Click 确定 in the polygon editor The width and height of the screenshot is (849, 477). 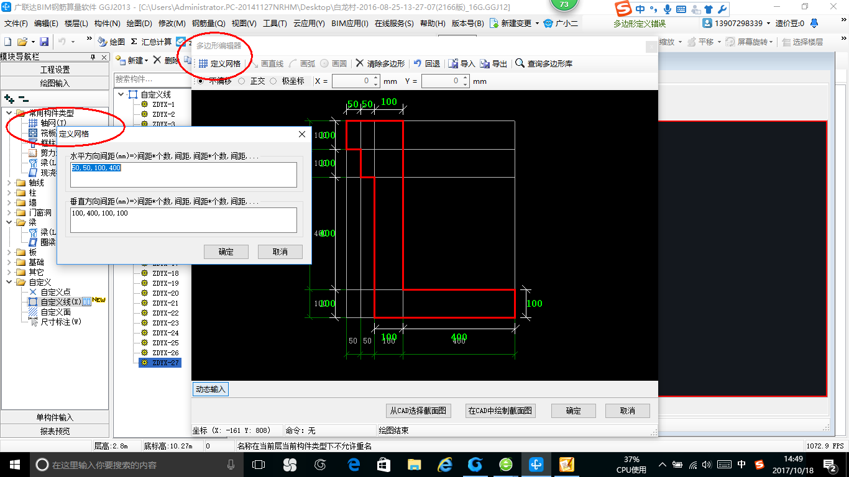pos(574,411)
